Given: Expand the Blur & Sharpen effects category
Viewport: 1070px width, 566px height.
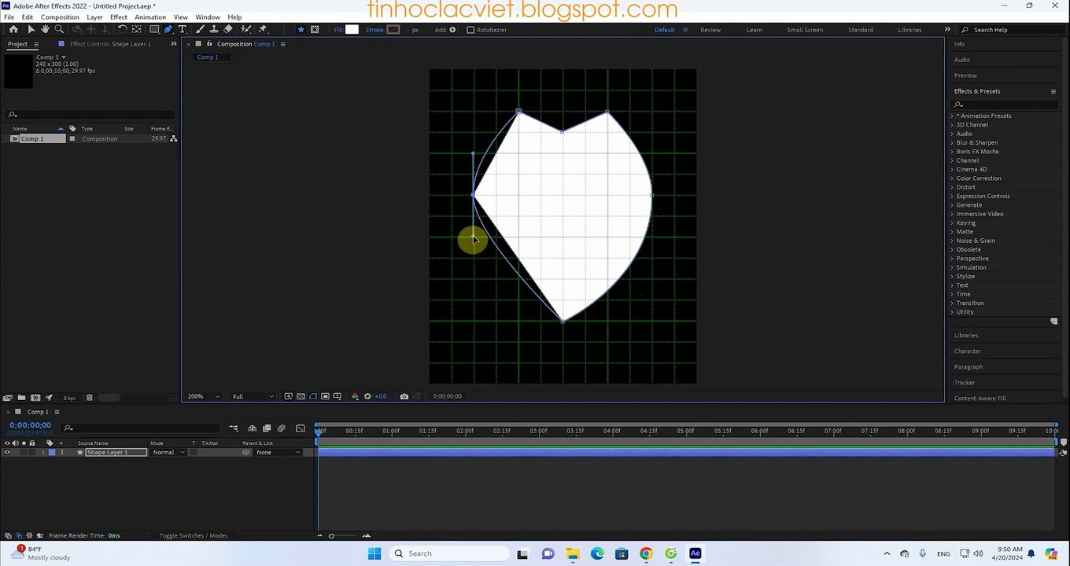Looking at the screenshot, I should pos(952,142).
